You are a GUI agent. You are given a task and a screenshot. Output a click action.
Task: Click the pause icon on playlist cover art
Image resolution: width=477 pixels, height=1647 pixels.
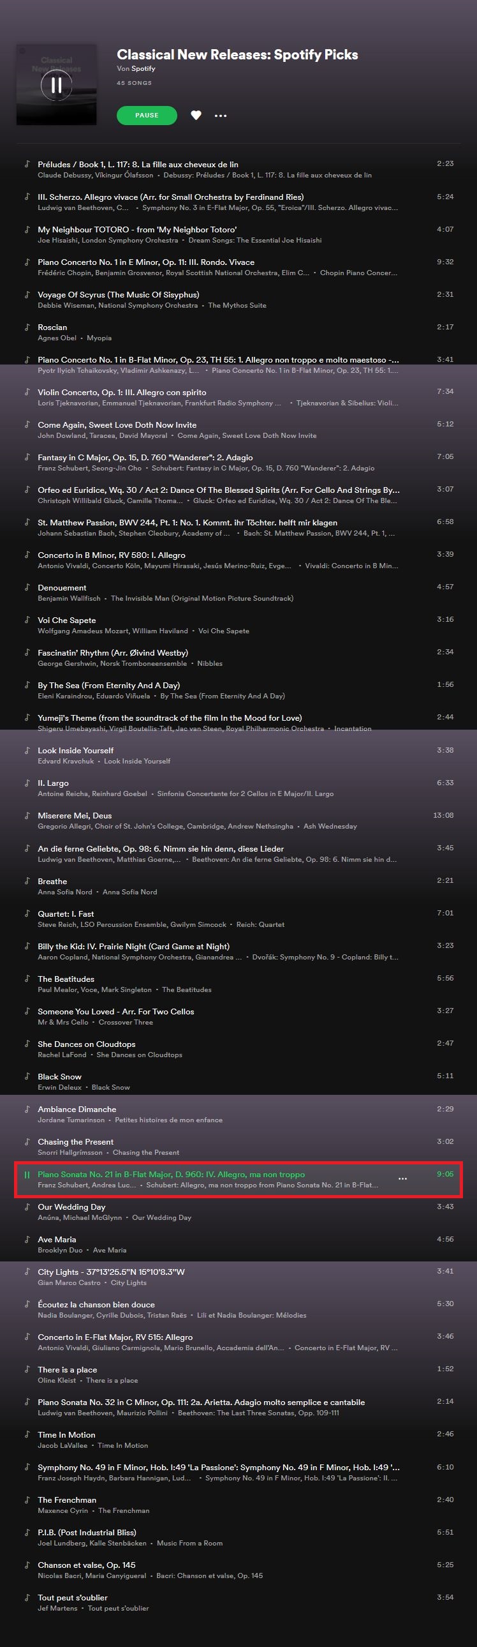(56, 84)
